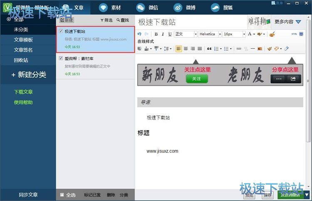Switch to HTML source view

294,34
